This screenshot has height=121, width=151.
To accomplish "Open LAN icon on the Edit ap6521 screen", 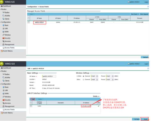I will pyautogui.click(x=4, y=90).
